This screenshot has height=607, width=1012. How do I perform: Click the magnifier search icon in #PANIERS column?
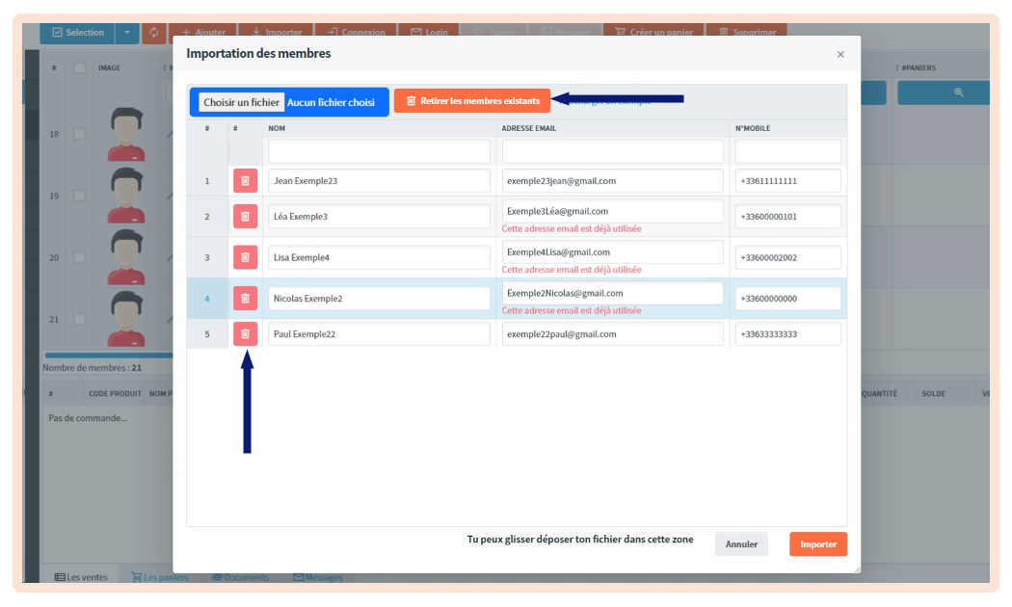click(x=958, y=92)
